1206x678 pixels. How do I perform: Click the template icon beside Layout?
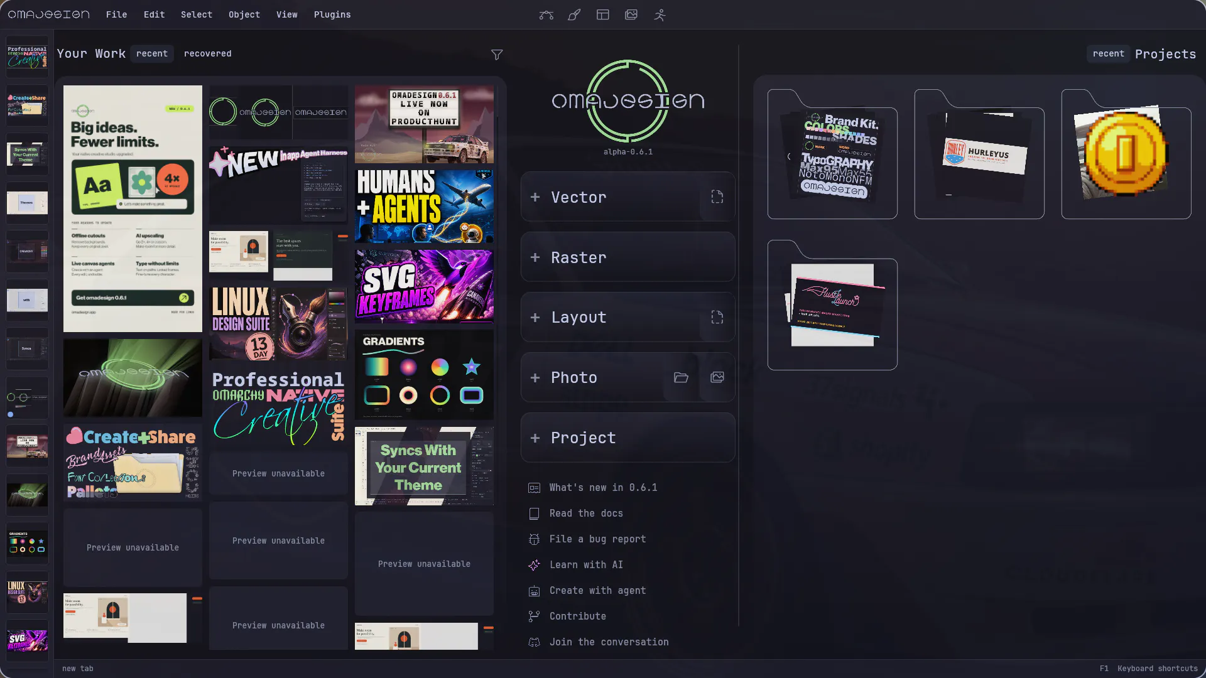point(717,317)
